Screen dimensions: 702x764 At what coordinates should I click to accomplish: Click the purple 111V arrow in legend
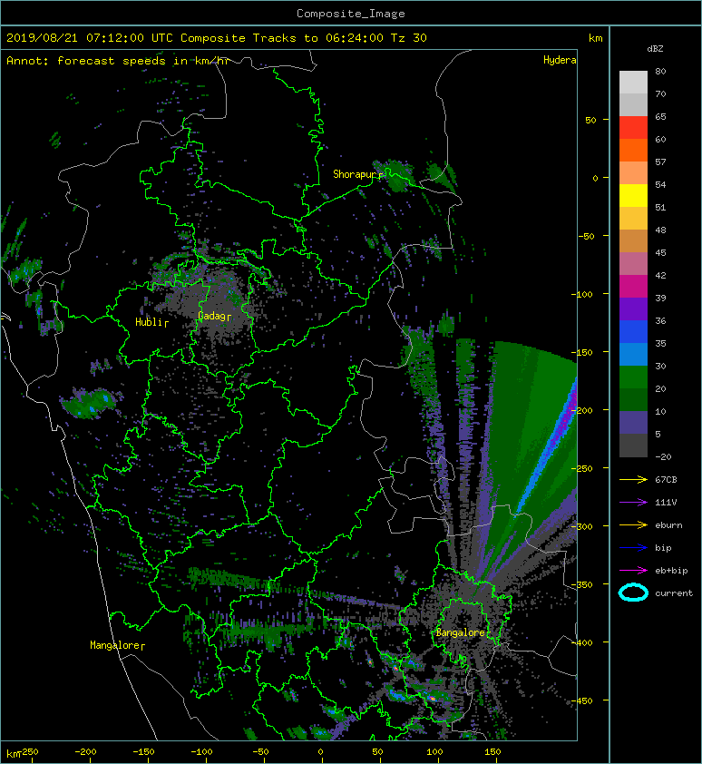pos(633,503)
